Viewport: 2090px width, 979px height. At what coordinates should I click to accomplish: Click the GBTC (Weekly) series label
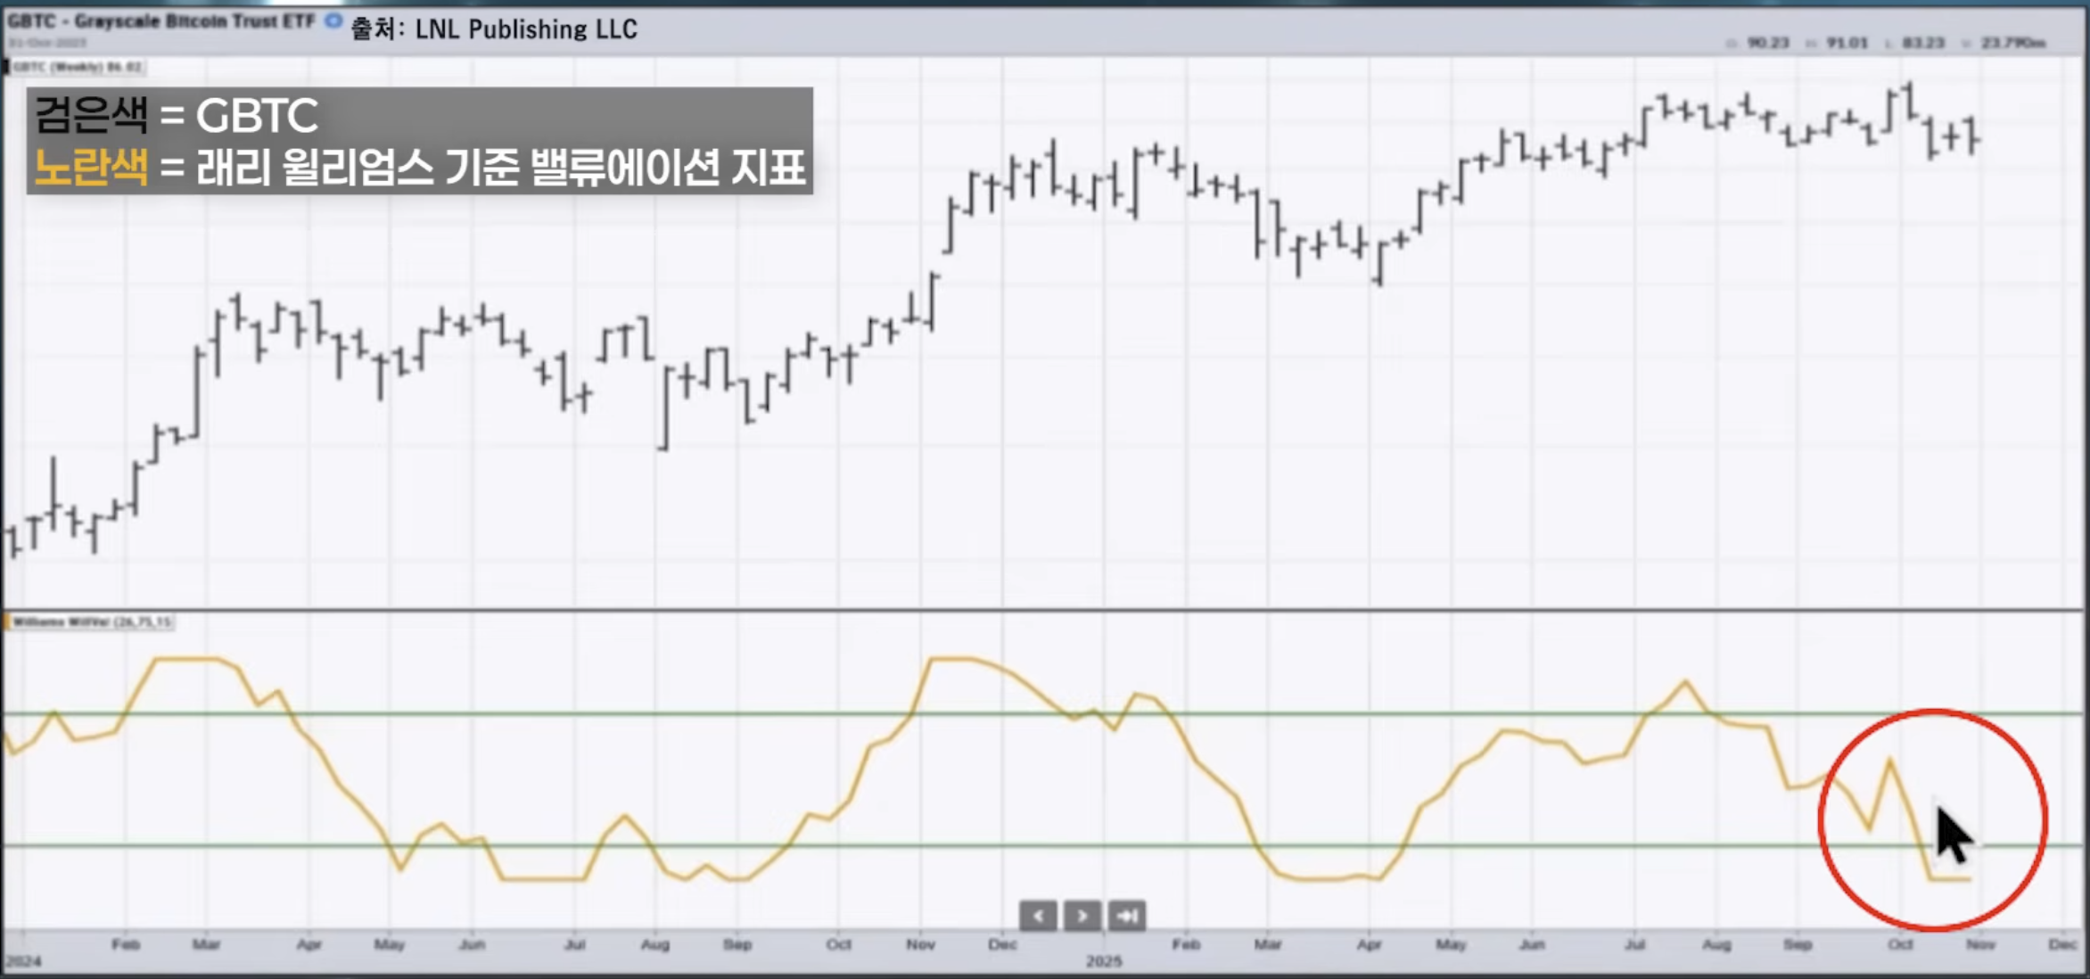click(x=77, y=67)
